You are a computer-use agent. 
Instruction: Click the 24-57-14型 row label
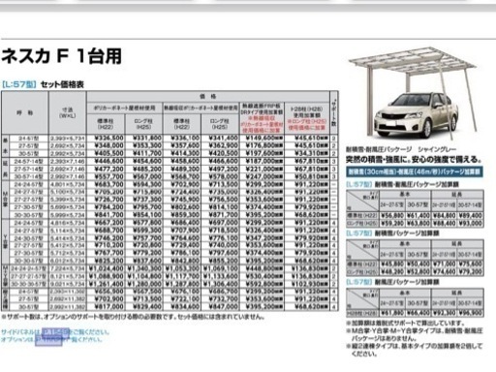(x=28, y=161)
